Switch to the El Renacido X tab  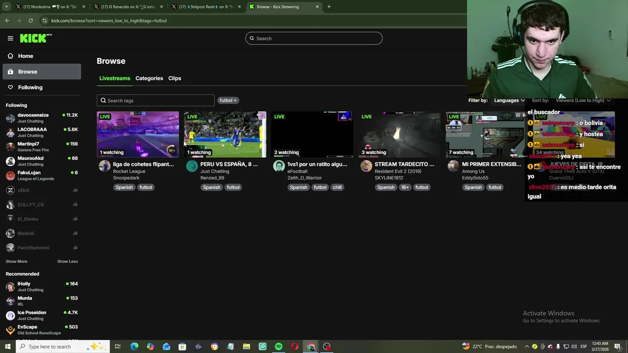pyautogui.click(x=129, y=7)
